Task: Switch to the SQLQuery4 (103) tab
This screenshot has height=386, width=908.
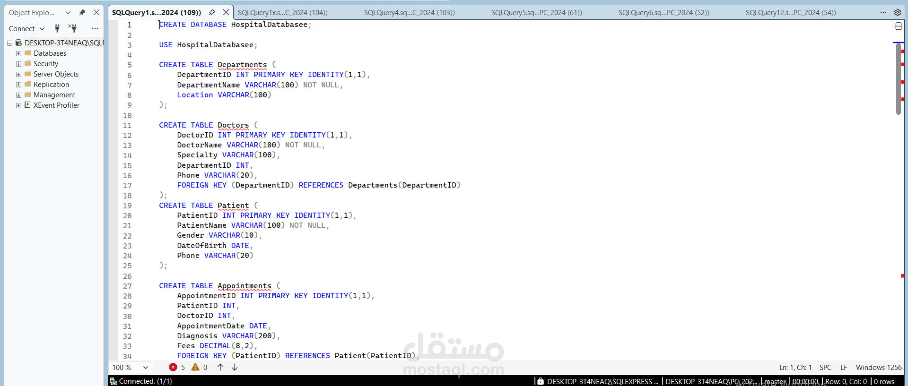Action: 409,13
